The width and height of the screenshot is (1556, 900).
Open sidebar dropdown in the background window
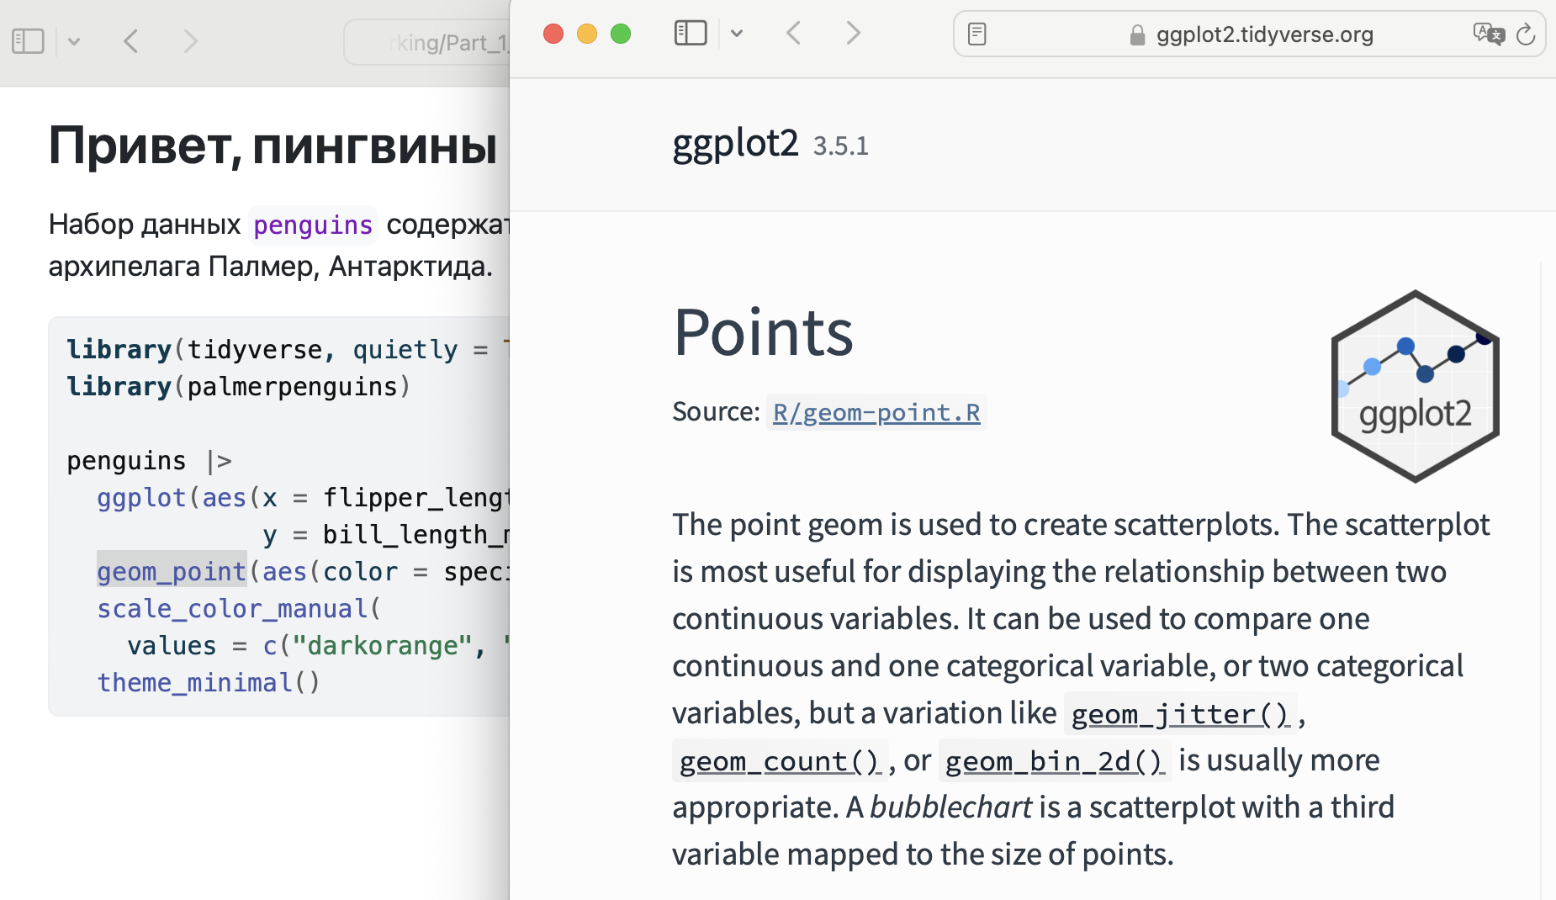pyautogui.click(x=74, y=41)
